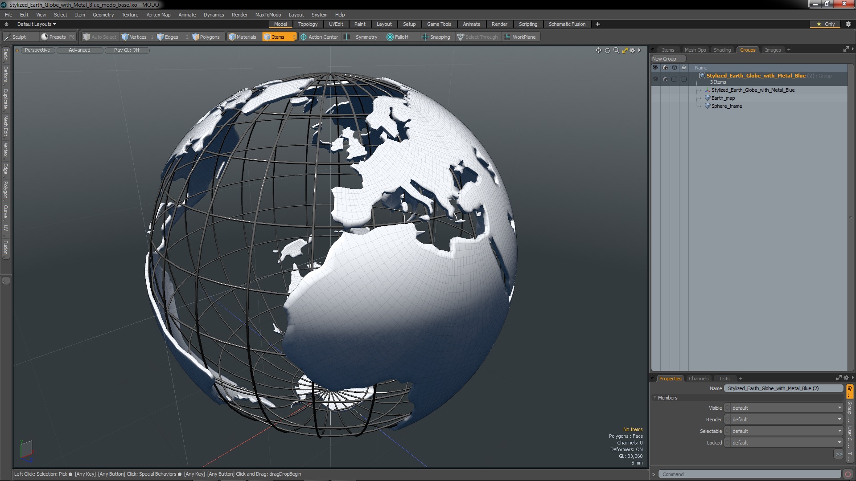
Task: Select Sphere_frame item in group tree
Action: [x=726, y=106]
